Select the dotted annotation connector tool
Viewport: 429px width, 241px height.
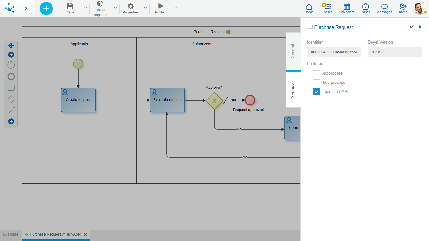(11, 111)
